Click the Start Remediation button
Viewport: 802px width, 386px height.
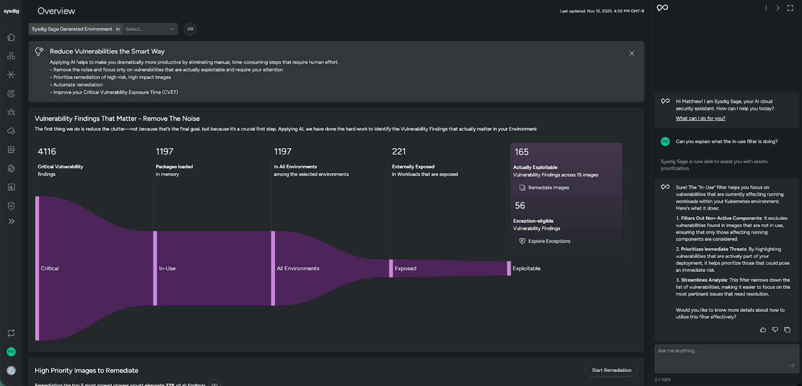(612, 370)
